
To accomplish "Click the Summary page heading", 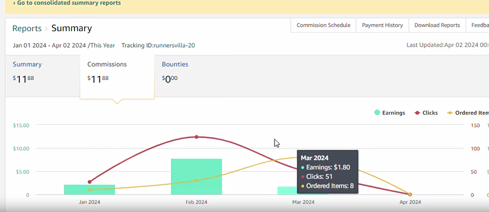I will click(72, 28).
